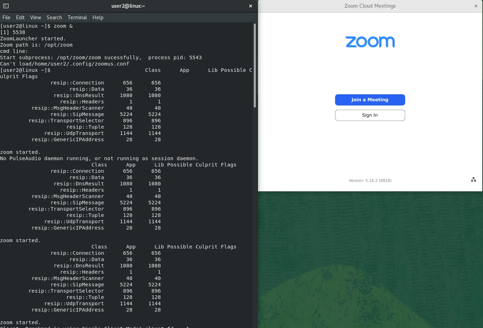Click the 'user2@linux:~' terminal title
Viewport: 483px width, 328px height.
[128, 6]
